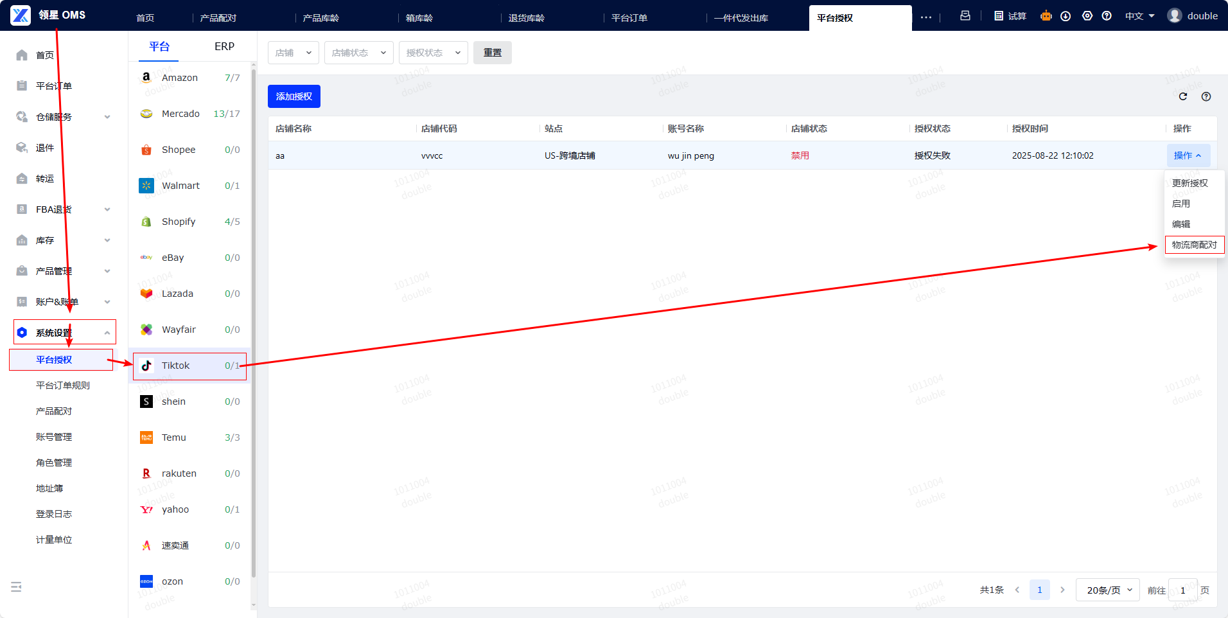Choose 编辑 from the action menu
This screenshot has height=618, width=1228.
point(1181,224)
